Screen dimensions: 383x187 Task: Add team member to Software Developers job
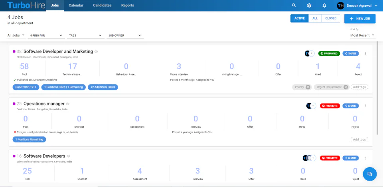point(313,158)
